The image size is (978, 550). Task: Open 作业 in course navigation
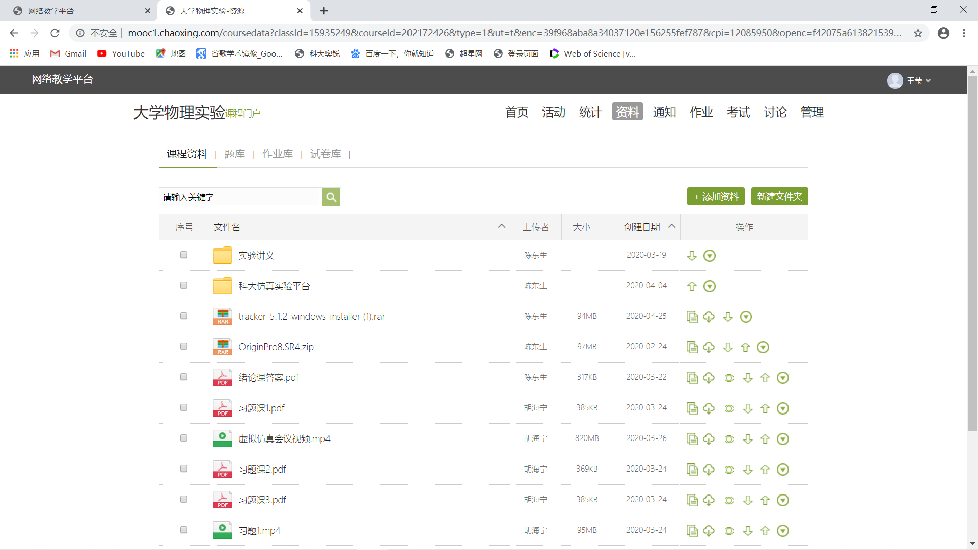pos(701,112)
